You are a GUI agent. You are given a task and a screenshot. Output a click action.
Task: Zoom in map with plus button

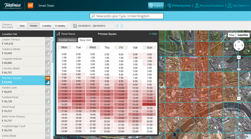coord(239,57)
